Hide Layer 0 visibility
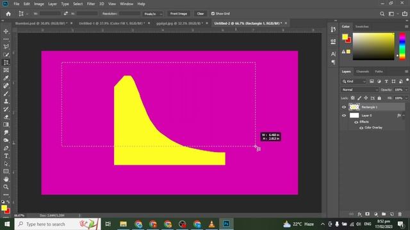Viewport: 410px width, 230px height. (344, 116)
